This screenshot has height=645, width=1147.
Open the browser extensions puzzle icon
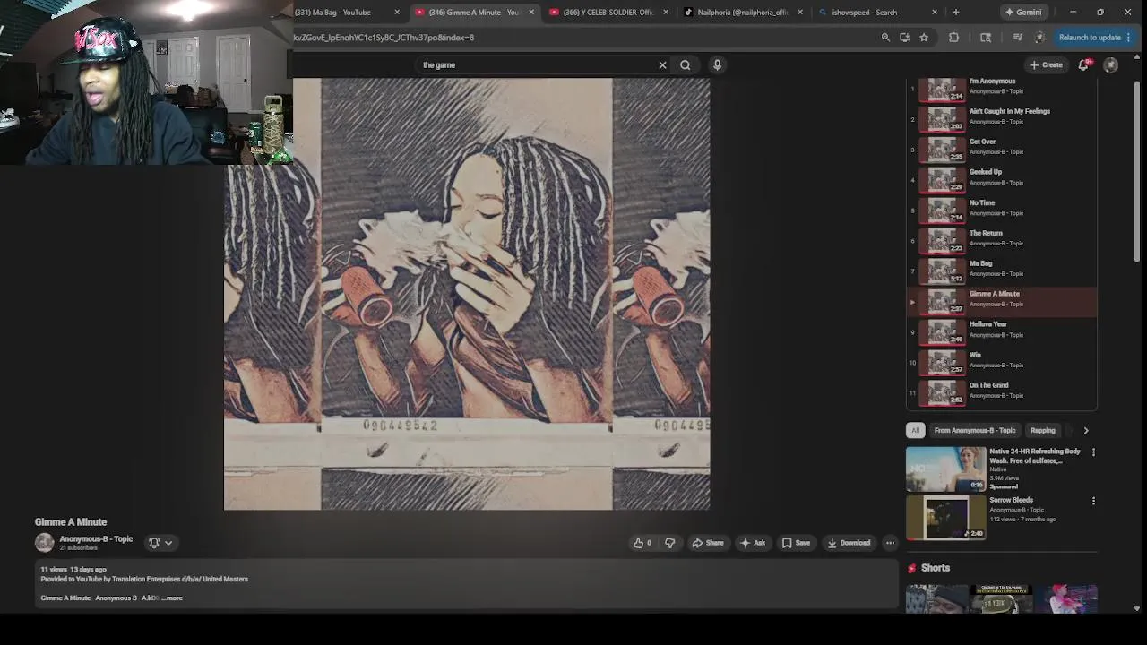pos(953,38)
